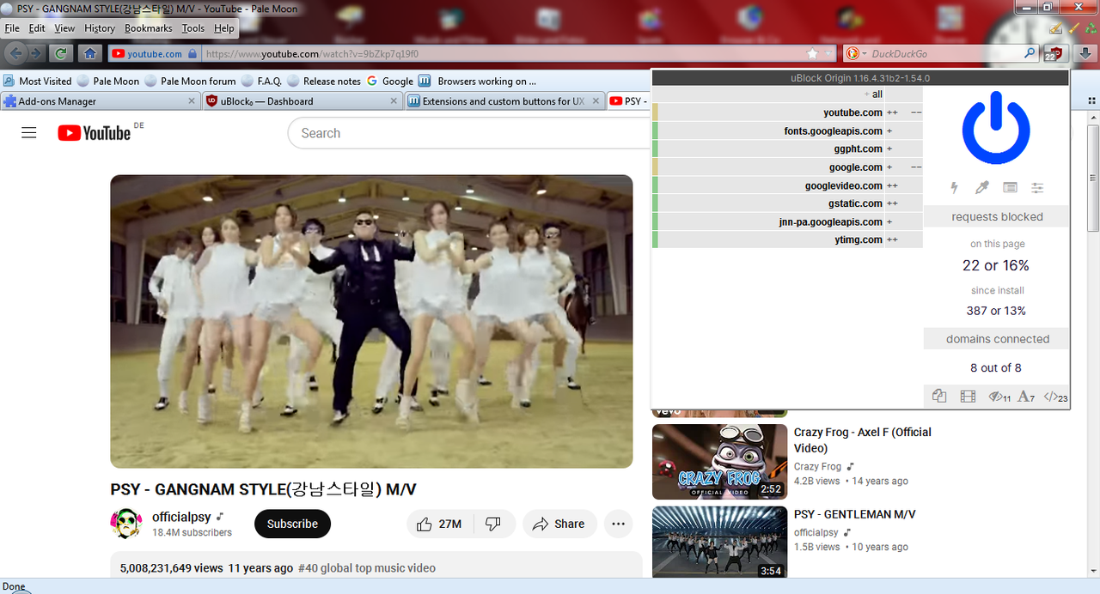Screen dimensions: 1100x594
Task: Go to the Home page
Action: [x=89, y=53]
